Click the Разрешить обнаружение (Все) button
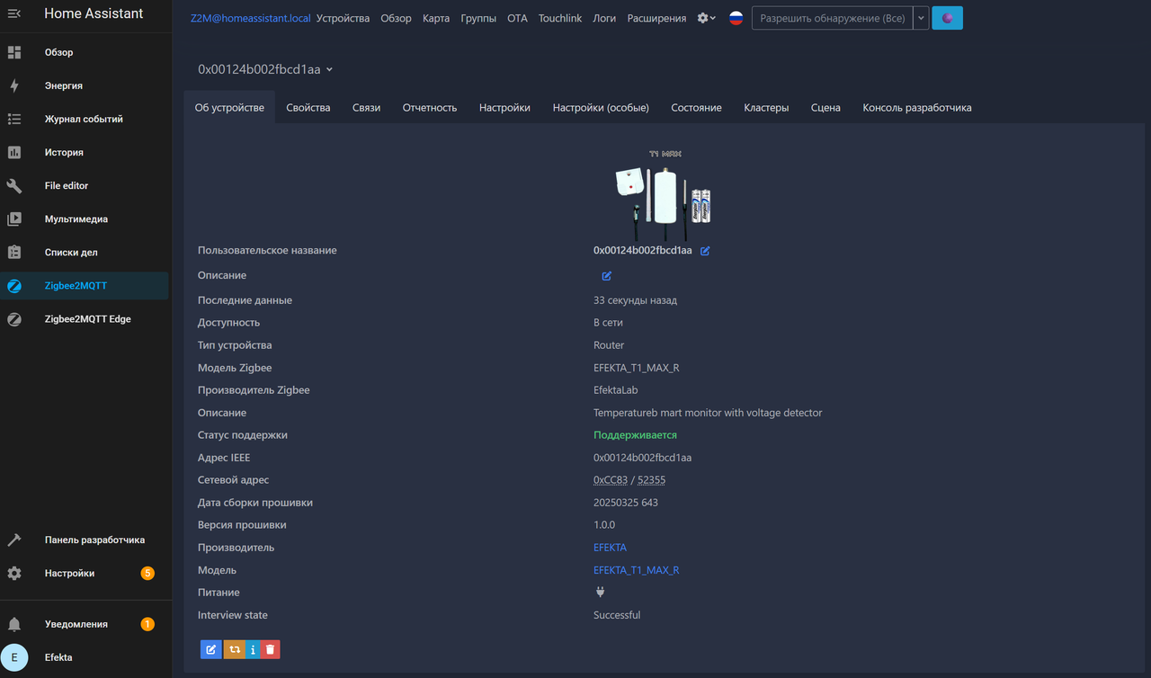Viewport: 1151px width, 678px height. pos(832,18)
